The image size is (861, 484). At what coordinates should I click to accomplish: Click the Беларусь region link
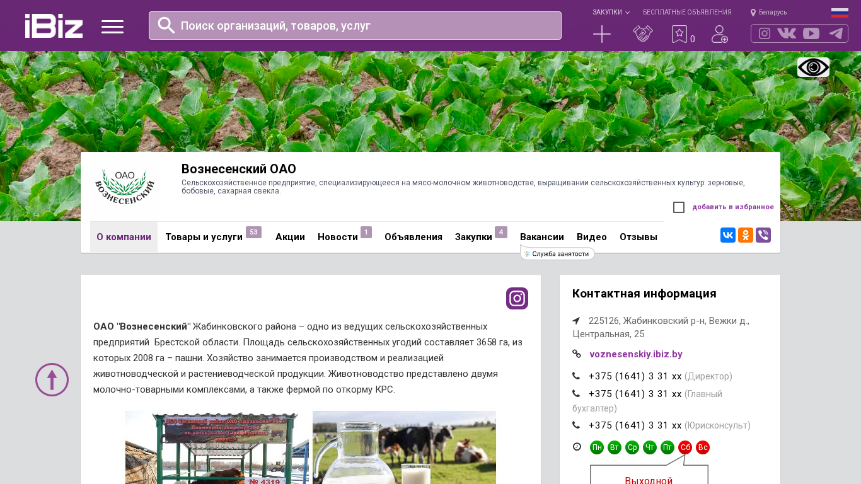(773, 13)
